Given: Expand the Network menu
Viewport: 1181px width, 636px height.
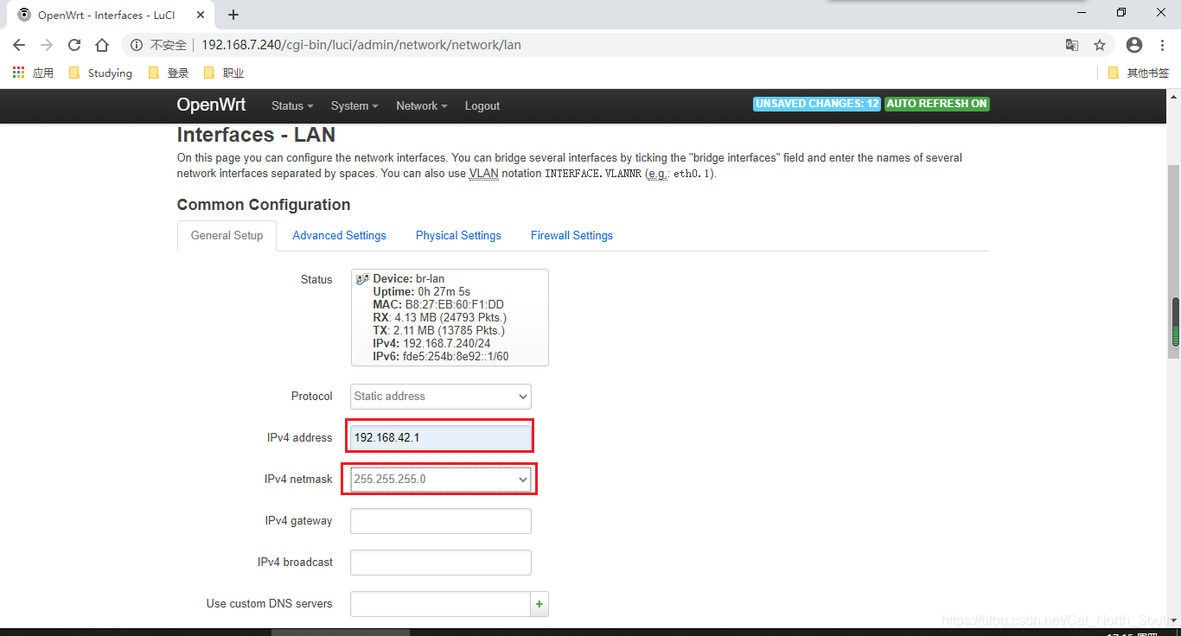Looking at the screenshot, I should 422,105.
